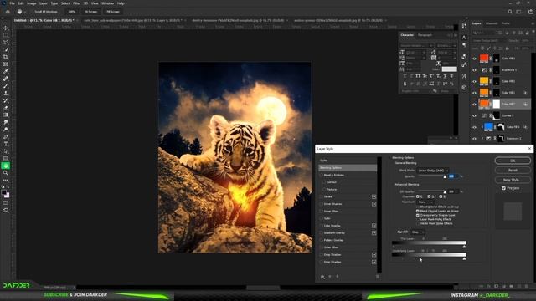
Task: Open font style dropdown in Character panel
Action: [446, 45]
